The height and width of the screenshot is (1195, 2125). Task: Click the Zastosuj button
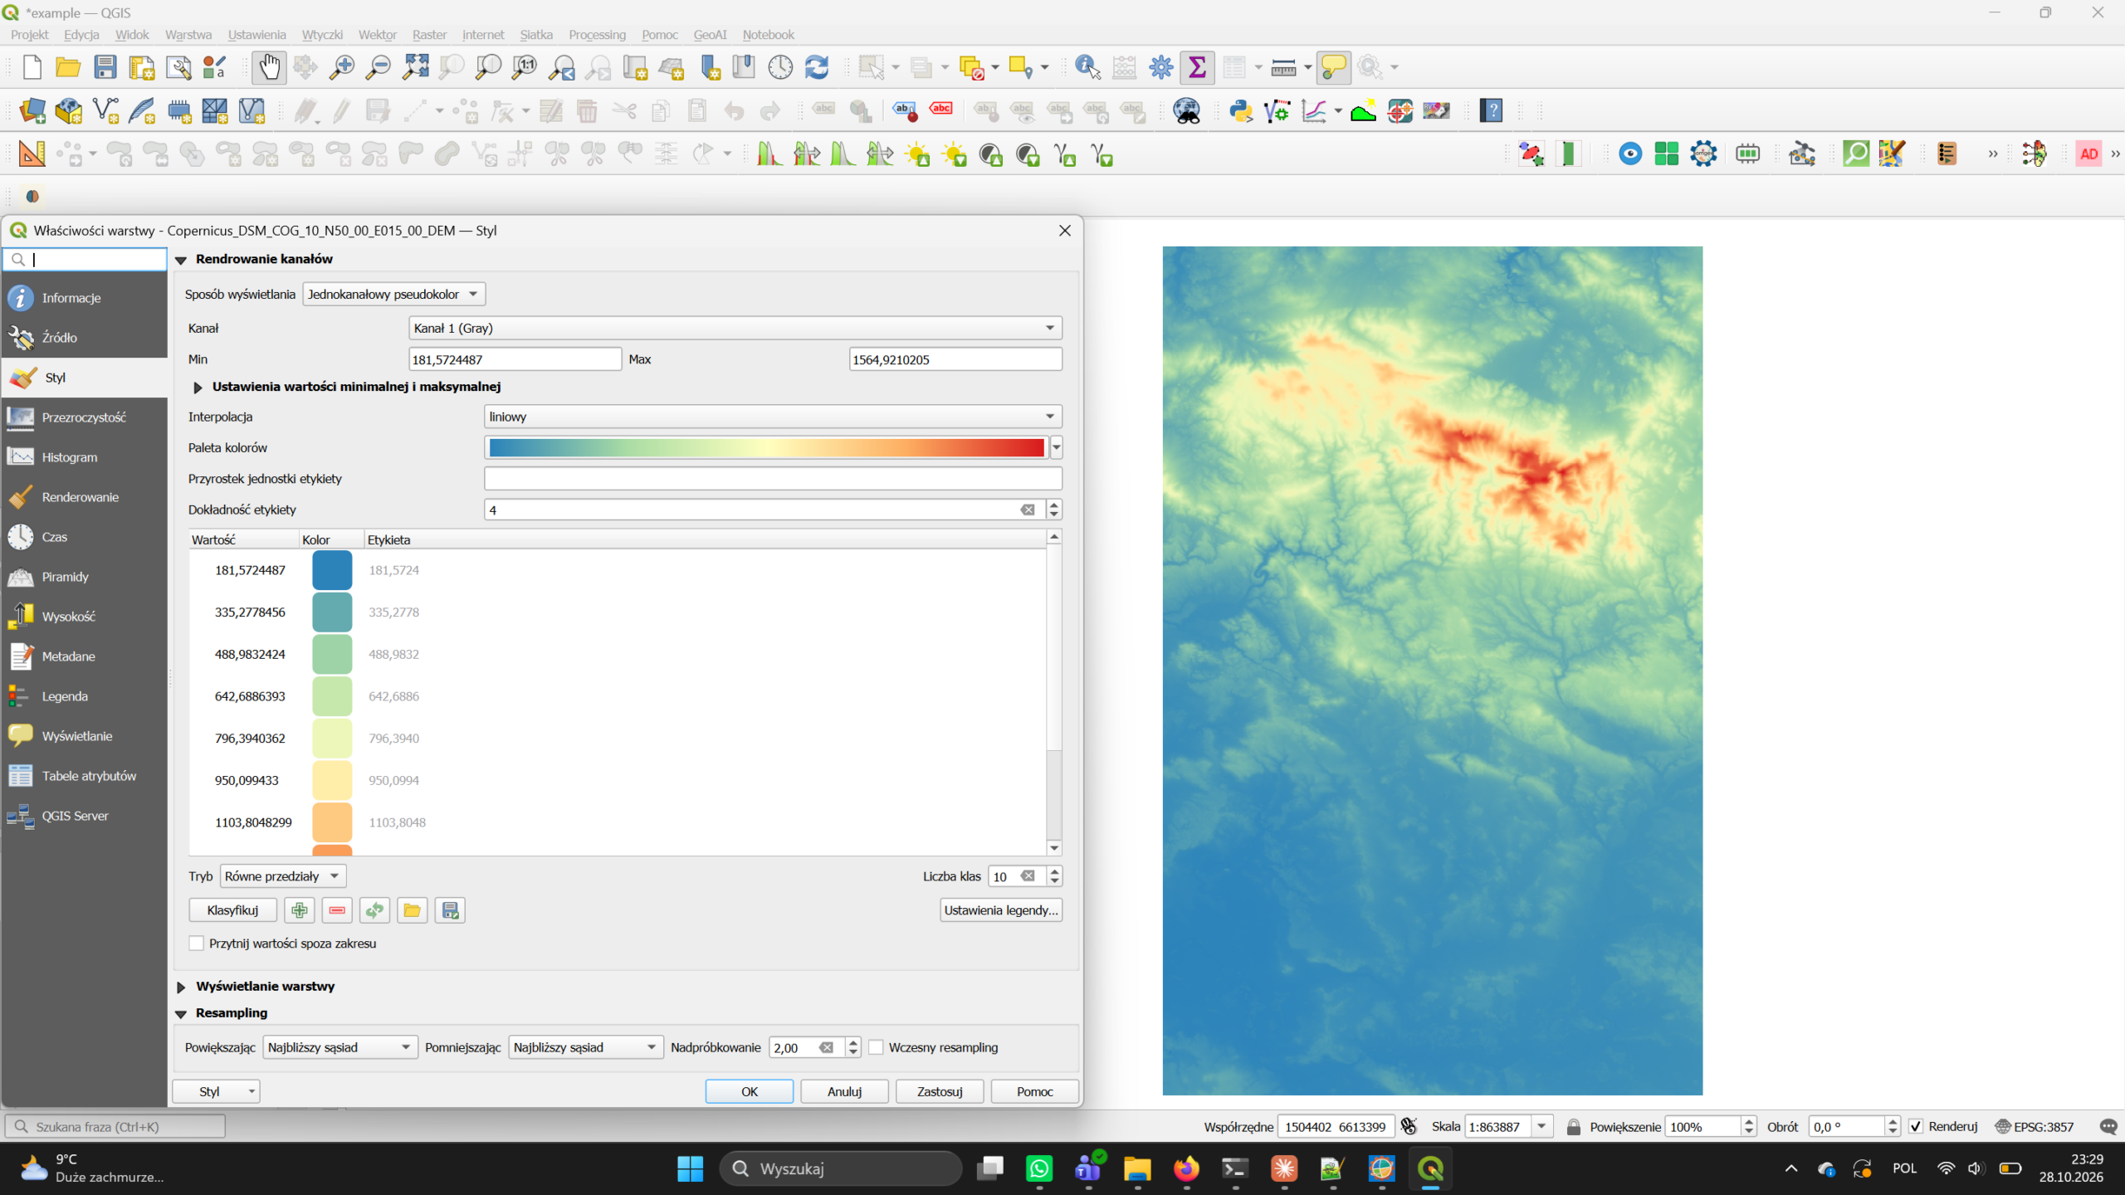[940, 1091]
